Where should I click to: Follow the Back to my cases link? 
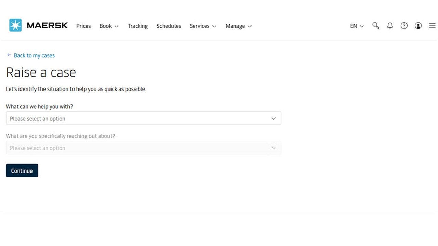(x=34, y=55)
